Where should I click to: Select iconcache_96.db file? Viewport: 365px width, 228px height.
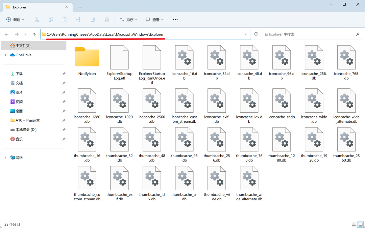pos(282,63)
